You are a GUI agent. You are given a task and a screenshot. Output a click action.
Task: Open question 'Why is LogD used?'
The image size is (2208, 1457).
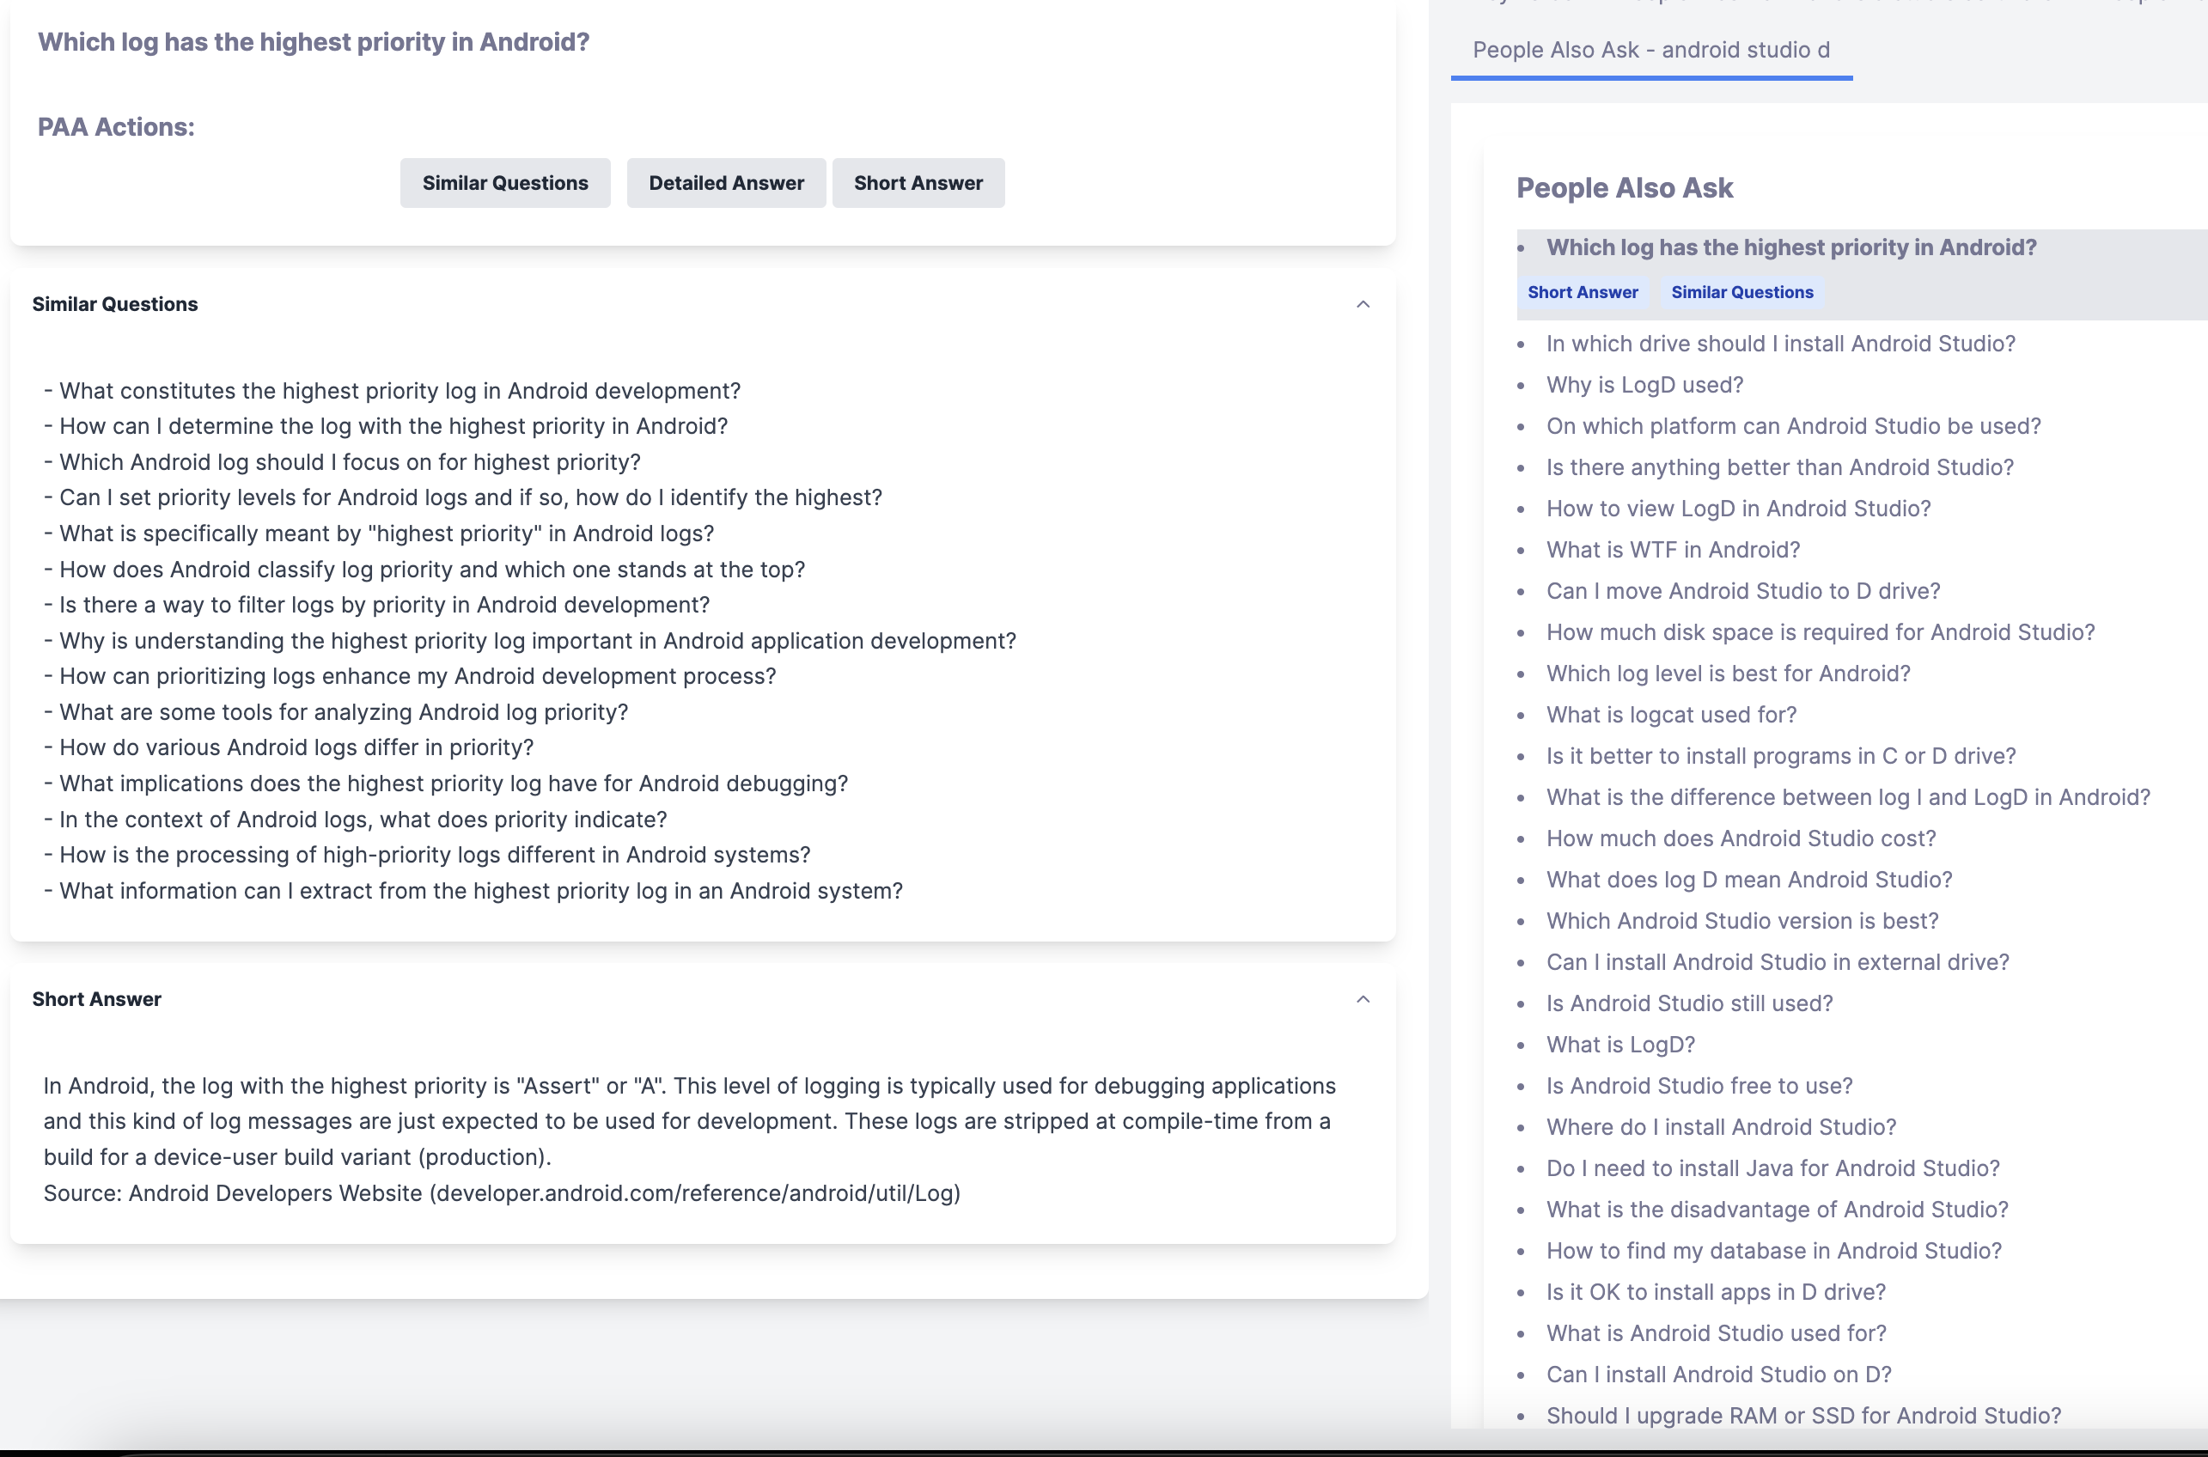click(1644, 384)
